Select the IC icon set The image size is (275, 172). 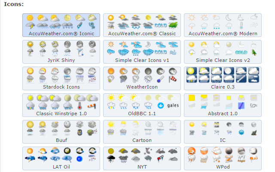[223, 132]
